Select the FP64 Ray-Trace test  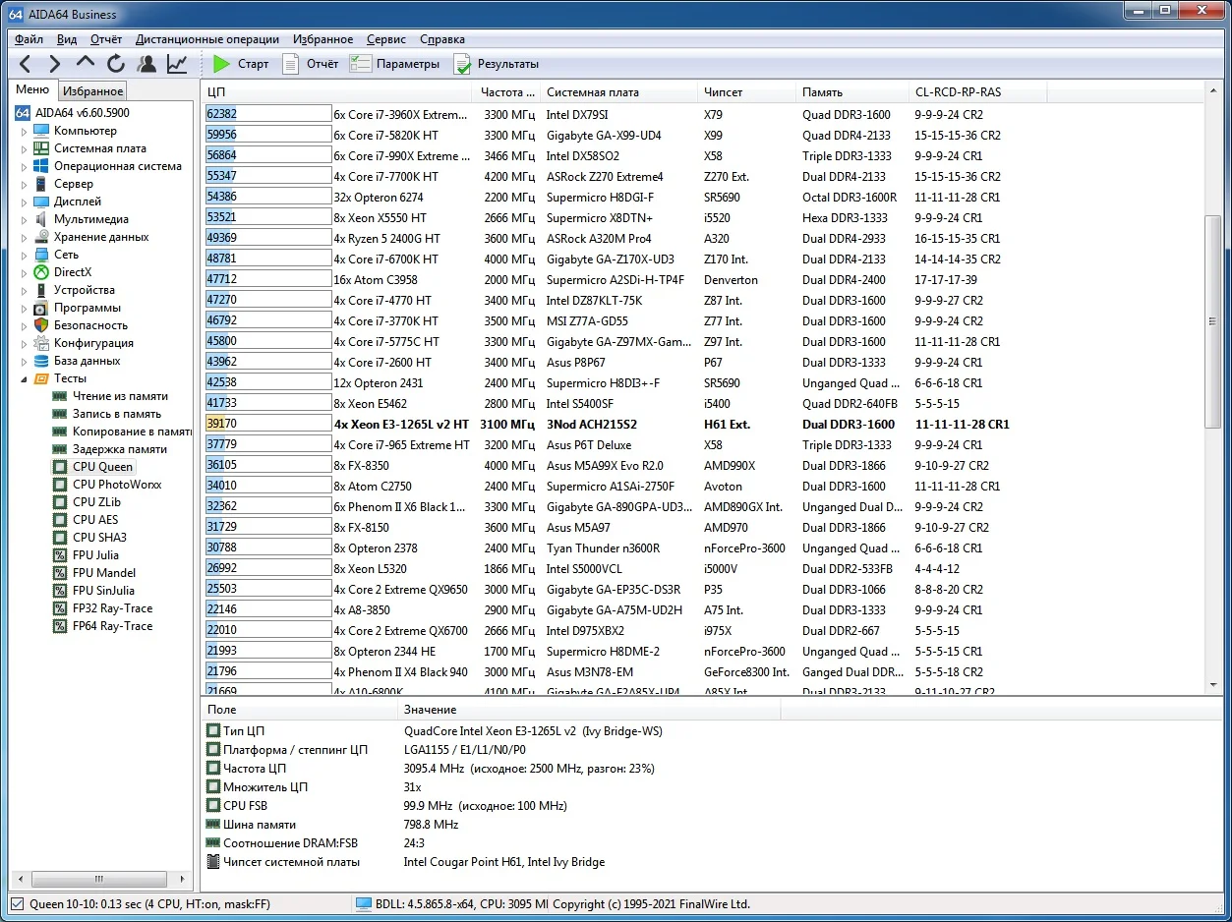click(112, 626)
